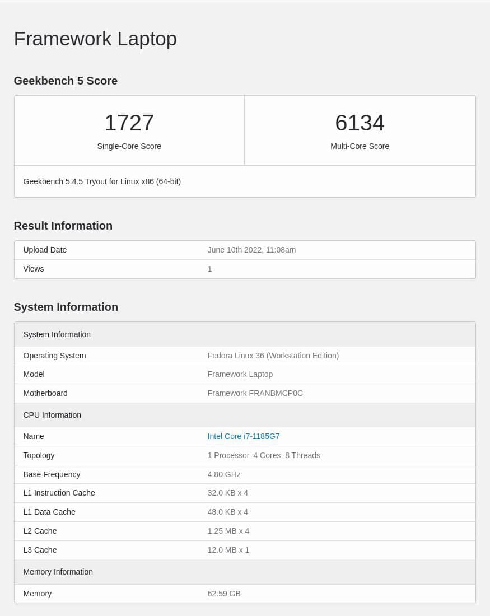The image size is (490, 616).
Task: Select the memory value 62.59 GB
Action: [x=224, y=594]
